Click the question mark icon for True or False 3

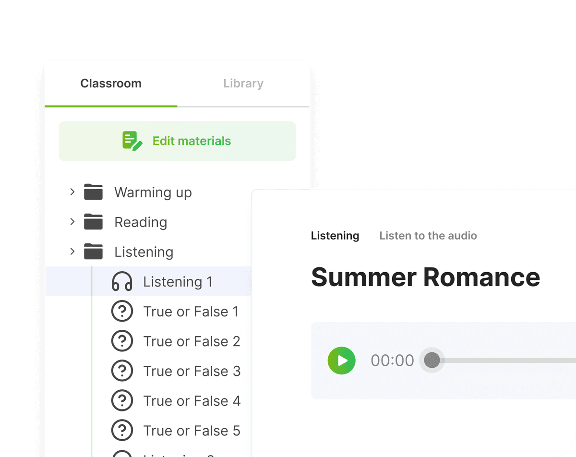(x=122, y=371)
